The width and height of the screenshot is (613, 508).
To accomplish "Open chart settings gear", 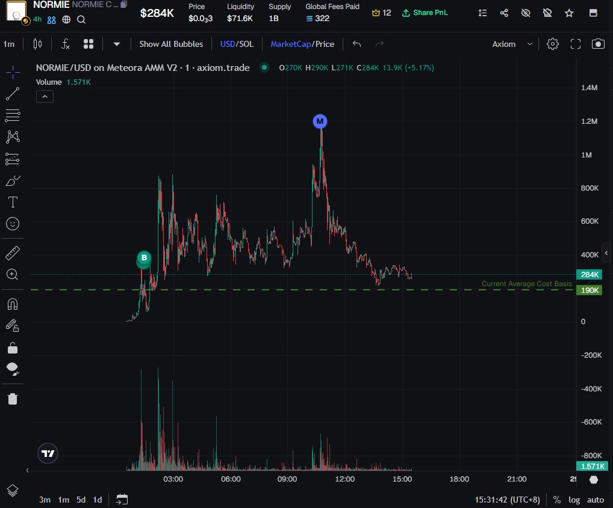I will tap(552, 44).
